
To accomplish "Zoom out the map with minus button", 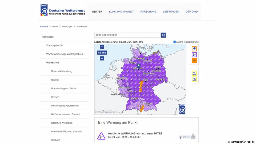I will [102, 58].
